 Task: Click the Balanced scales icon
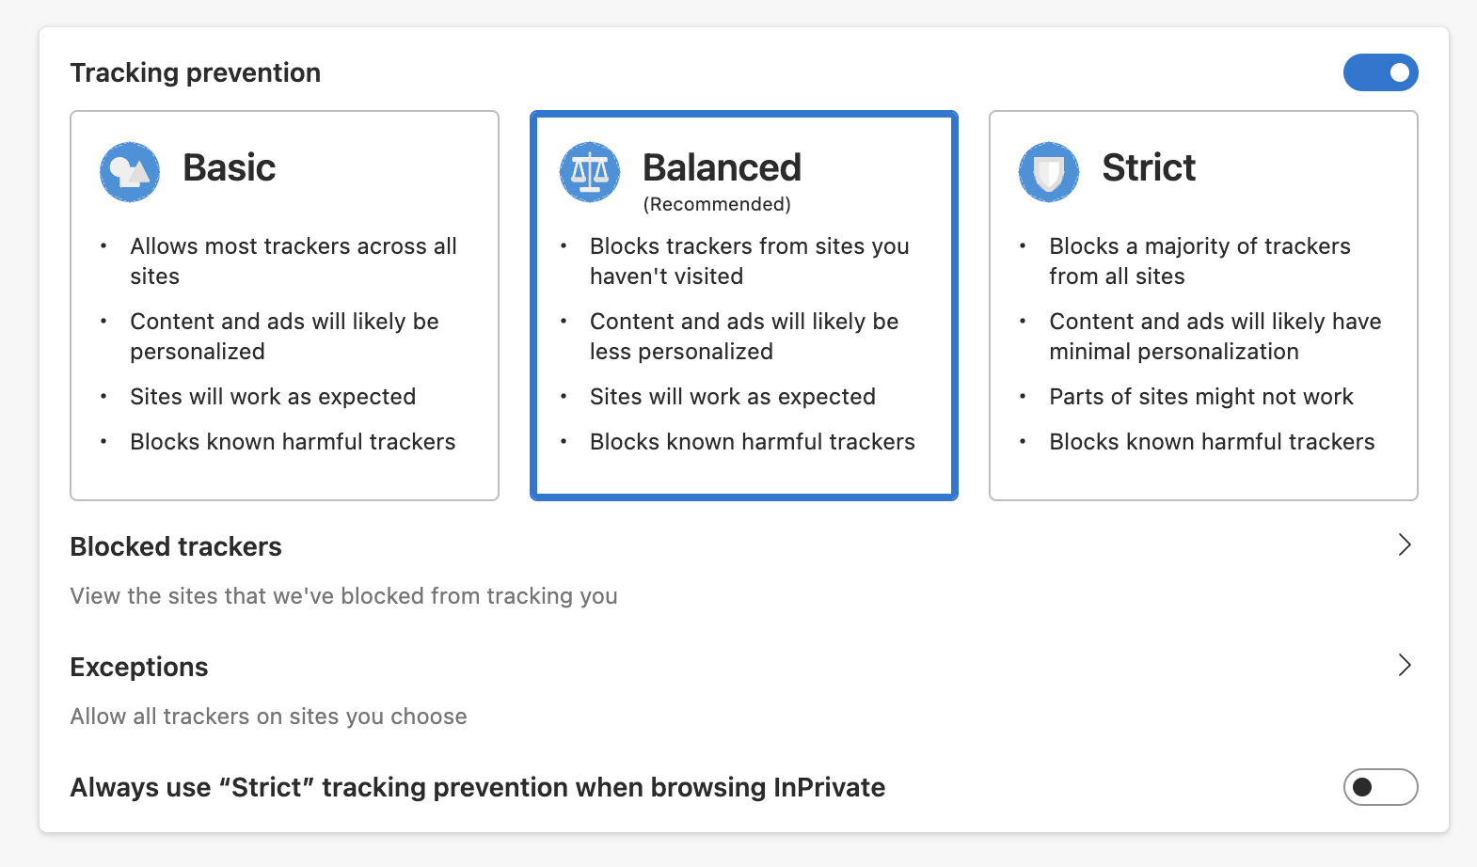tap(590, 172)
